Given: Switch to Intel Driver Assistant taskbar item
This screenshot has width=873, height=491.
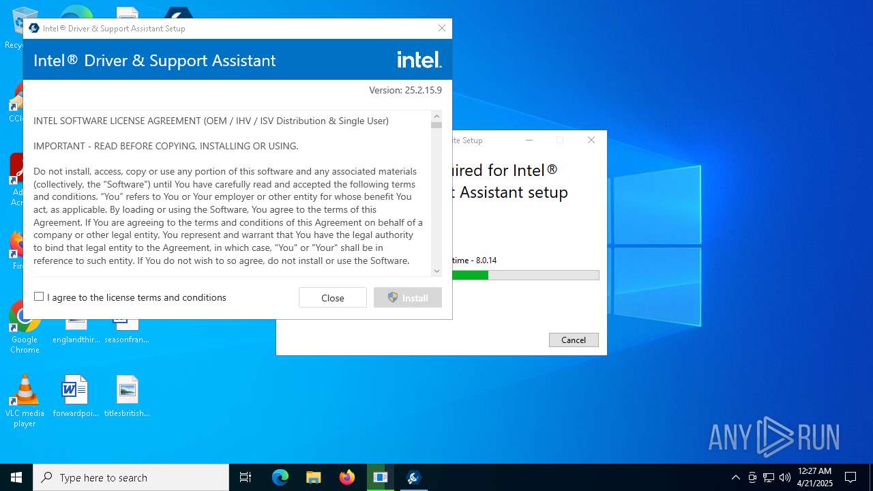Looking at the screenshot, I should [x=413, y=477].
